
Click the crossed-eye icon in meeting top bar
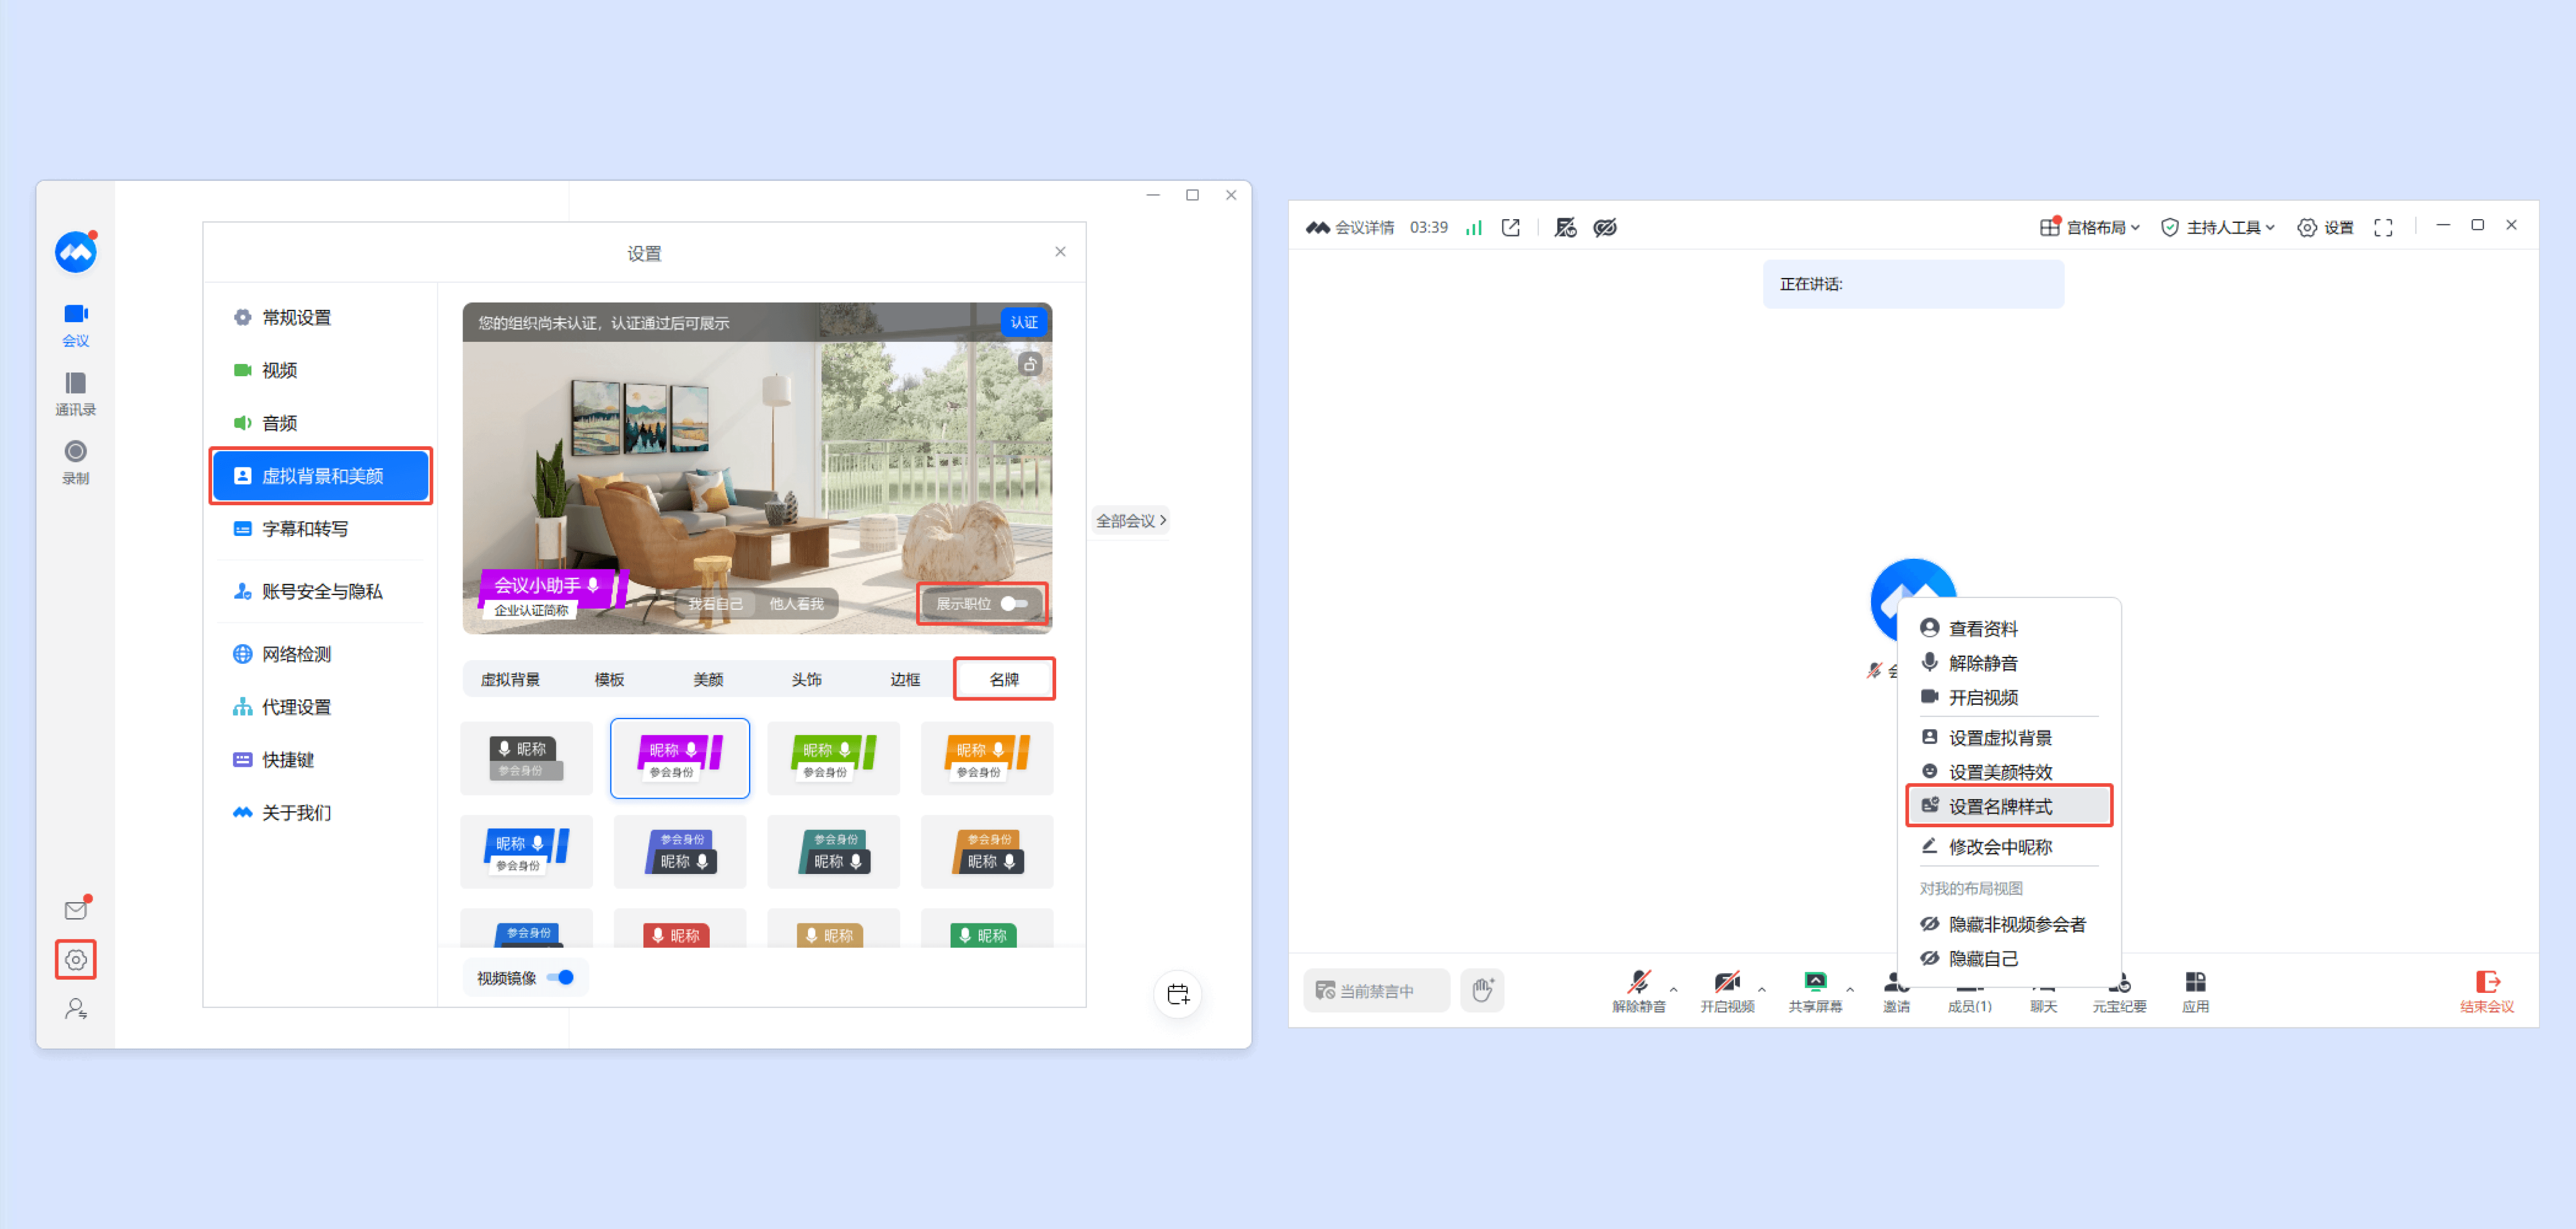pyautogui.click(x=1605, y=228)
